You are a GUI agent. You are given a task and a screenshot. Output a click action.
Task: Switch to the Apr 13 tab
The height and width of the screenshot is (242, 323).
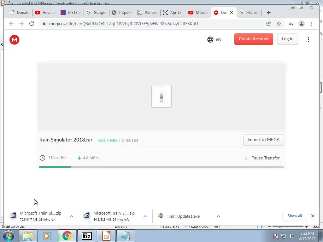click(x=173, y=13)
